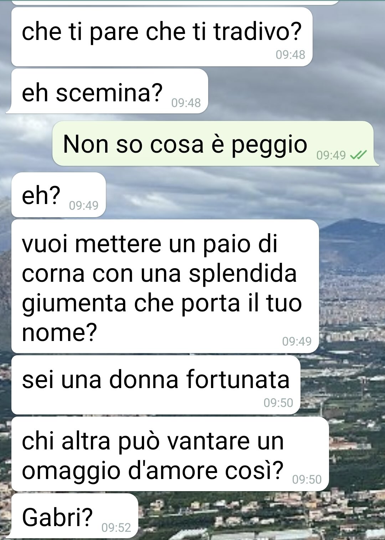Select the message about 'splendida giumenta'
The height and width of the screenshot is (540, 385).
click(165, 286)
